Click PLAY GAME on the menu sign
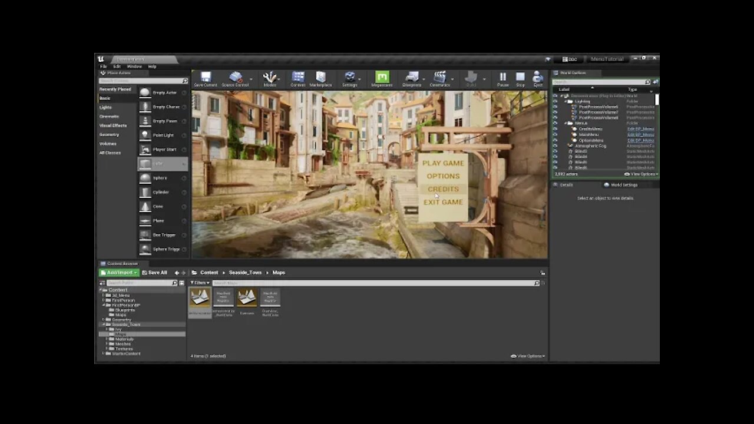This screenshot has width=754, height=424. [x=443, y=163]
